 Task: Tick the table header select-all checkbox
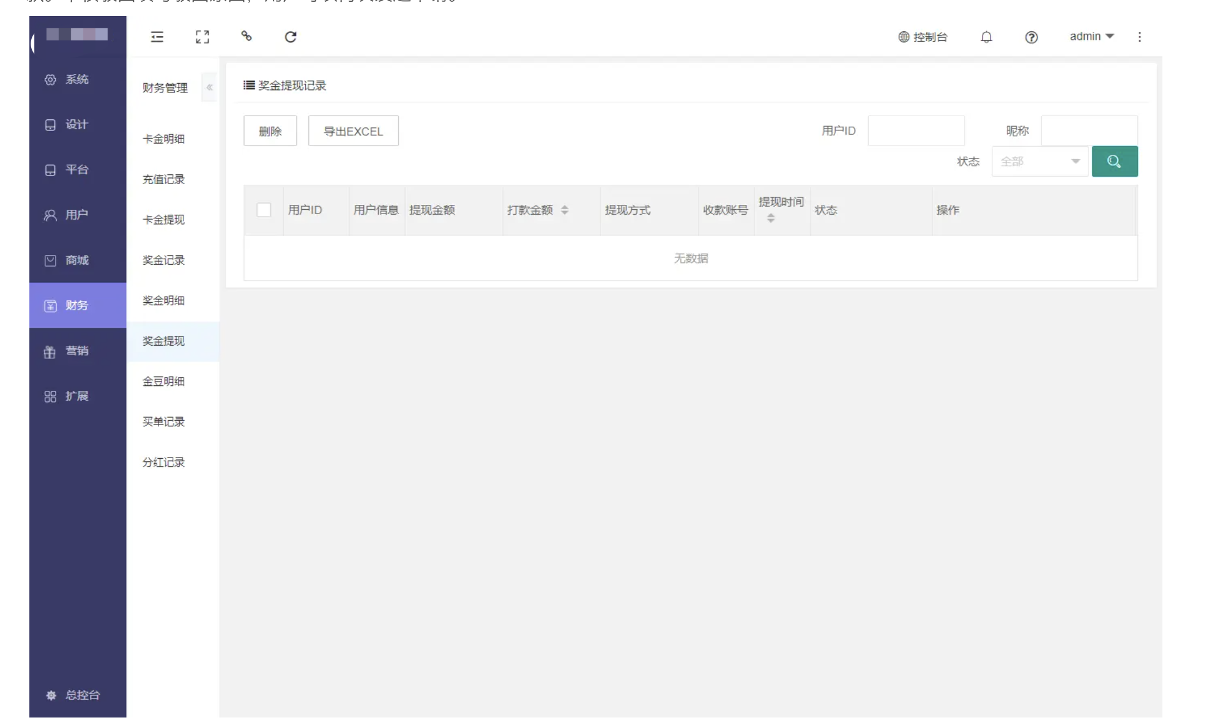coord(264,210)
